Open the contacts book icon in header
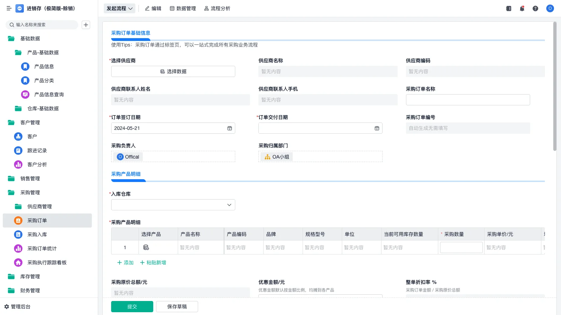The height and width of the screenshot is (315, 561). point(509,8)
